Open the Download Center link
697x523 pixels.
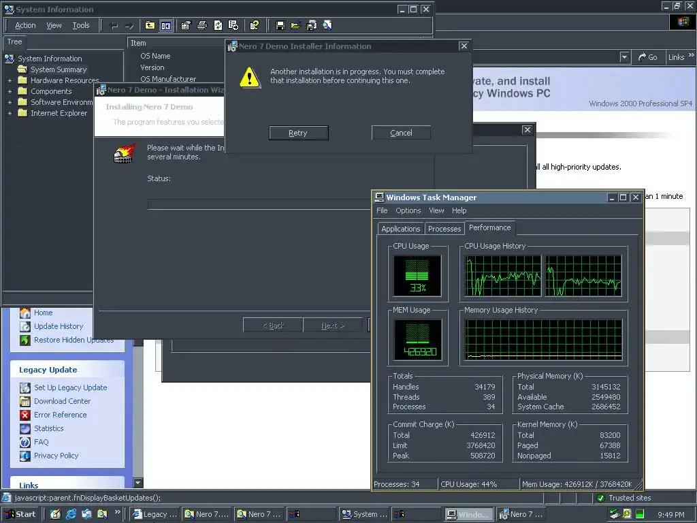pos(62,401)
